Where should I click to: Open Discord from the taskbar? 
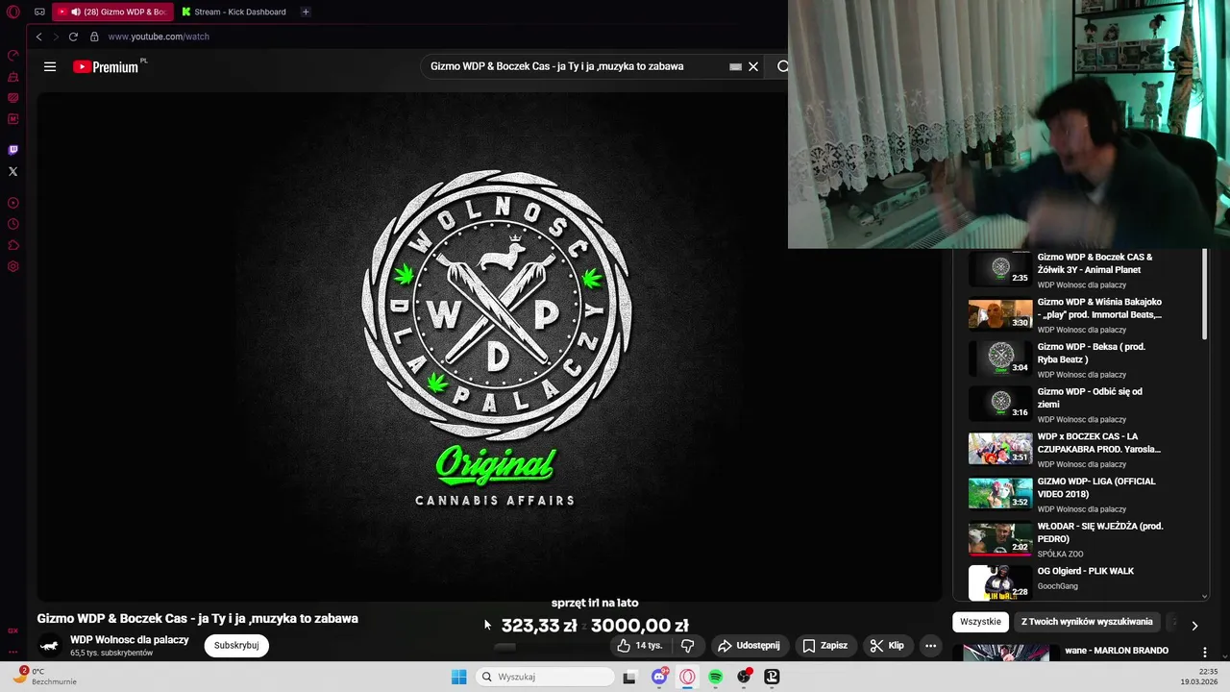point(659,677)
